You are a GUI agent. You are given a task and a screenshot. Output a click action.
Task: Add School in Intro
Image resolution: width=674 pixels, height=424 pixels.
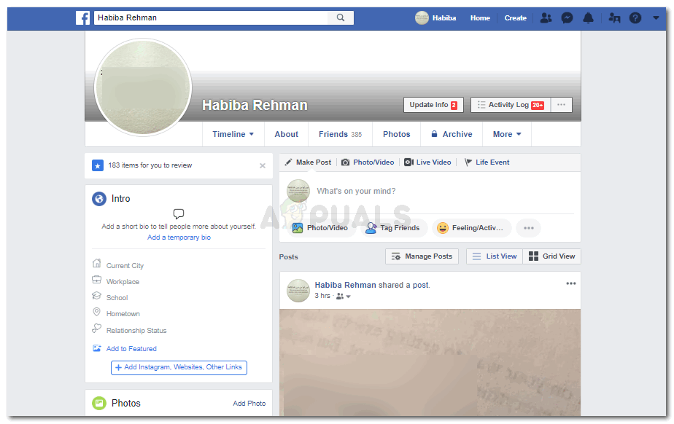click(117, 297)
